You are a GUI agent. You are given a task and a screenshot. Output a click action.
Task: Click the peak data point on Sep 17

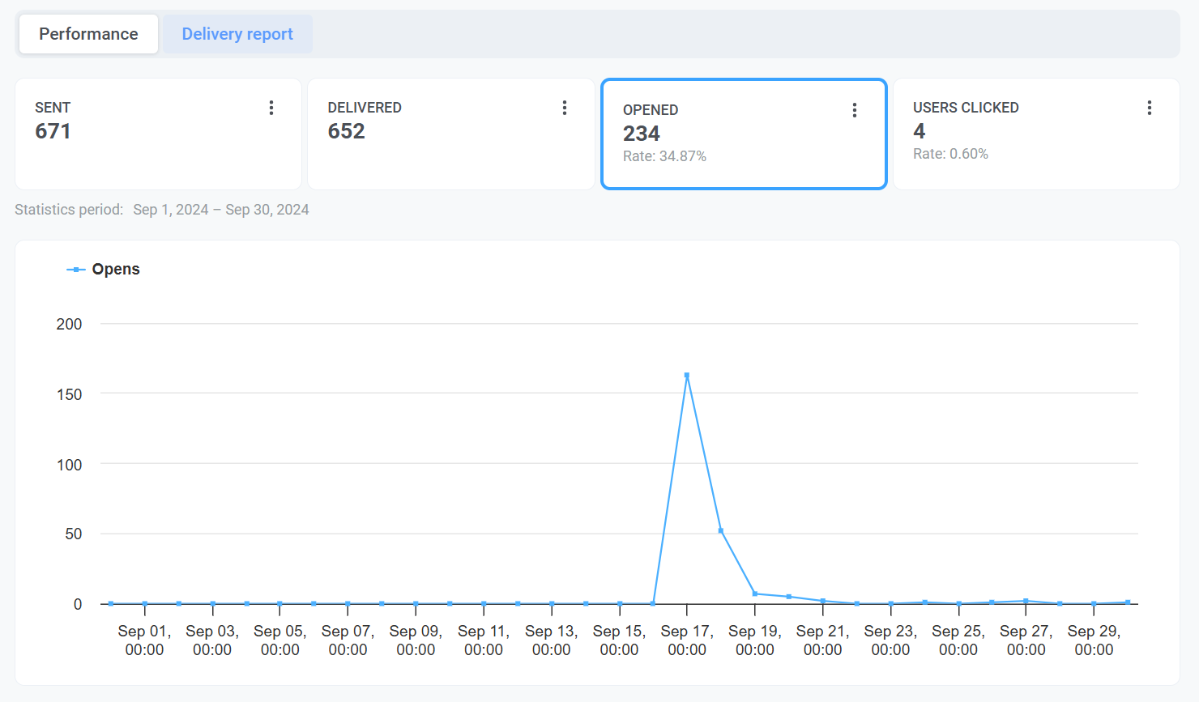tap(687, 375)
